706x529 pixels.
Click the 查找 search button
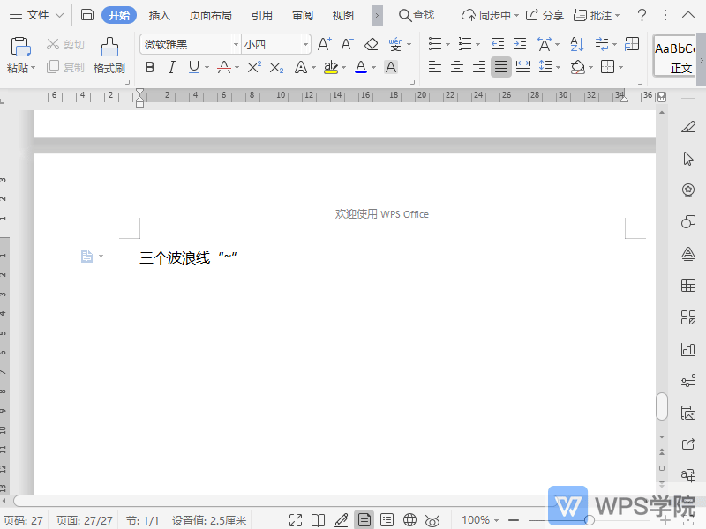417,15
